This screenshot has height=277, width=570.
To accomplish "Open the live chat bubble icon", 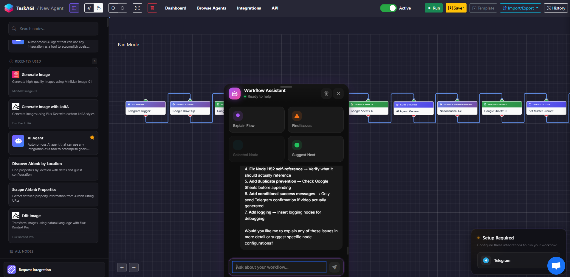I will click(556, 265).
